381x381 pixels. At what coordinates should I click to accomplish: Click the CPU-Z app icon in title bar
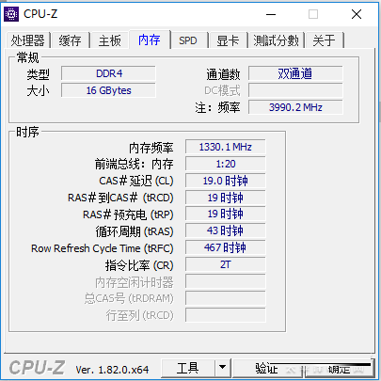click(x=11, y=14)
